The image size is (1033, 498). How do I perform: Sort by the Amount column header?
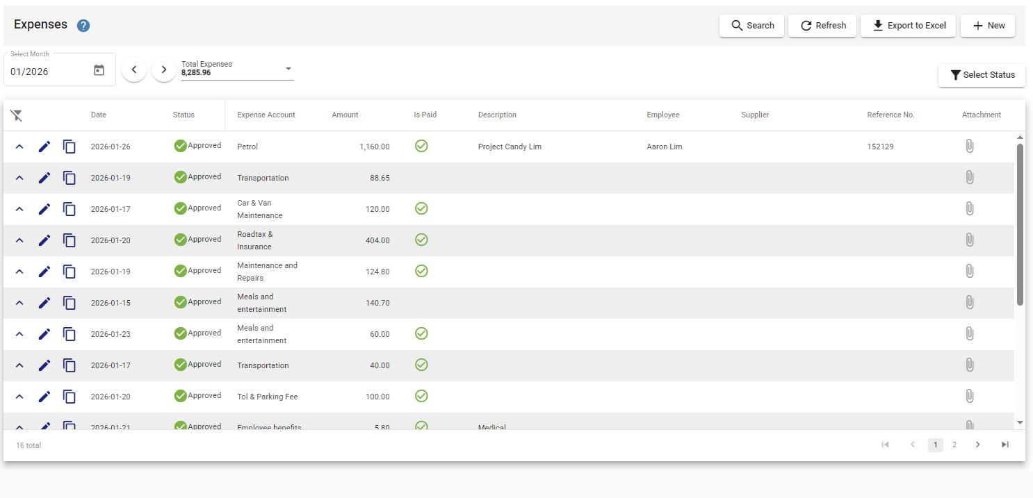coord(345,115)
